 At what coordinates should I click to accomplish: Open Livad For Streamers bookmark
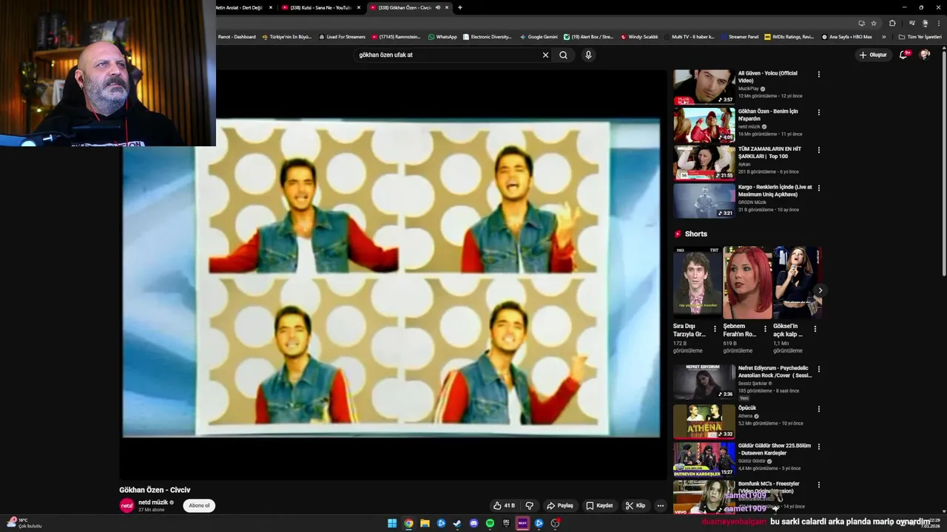click(342, 36)
